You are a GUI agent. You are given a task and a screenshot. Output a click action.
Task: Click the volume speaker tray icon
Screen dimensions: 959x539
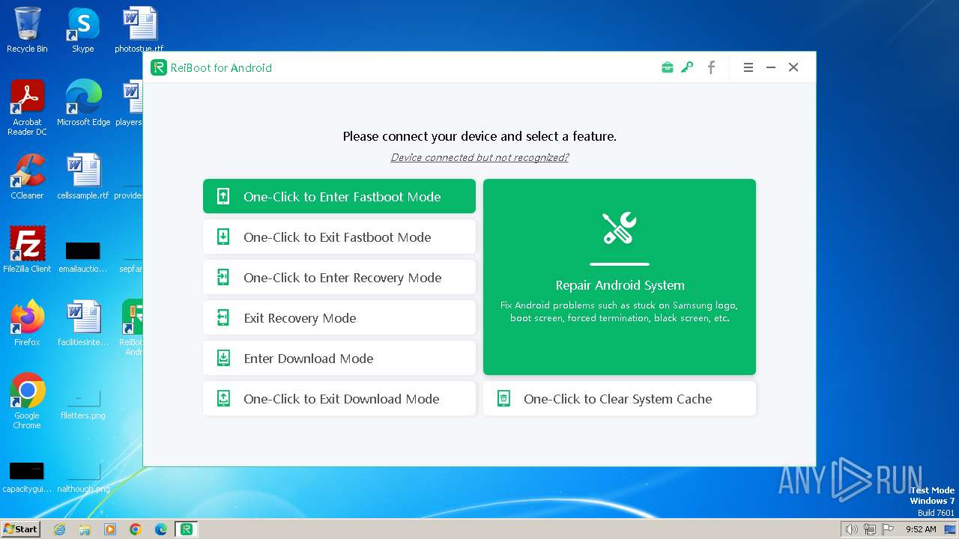tap(852, 529)
